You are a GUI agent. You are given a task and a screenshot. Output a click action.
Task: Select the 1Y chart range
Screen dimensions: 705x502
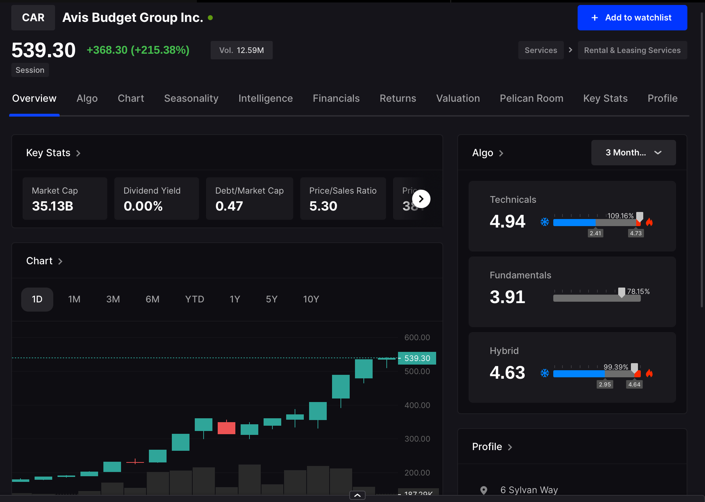click(235, 299)
